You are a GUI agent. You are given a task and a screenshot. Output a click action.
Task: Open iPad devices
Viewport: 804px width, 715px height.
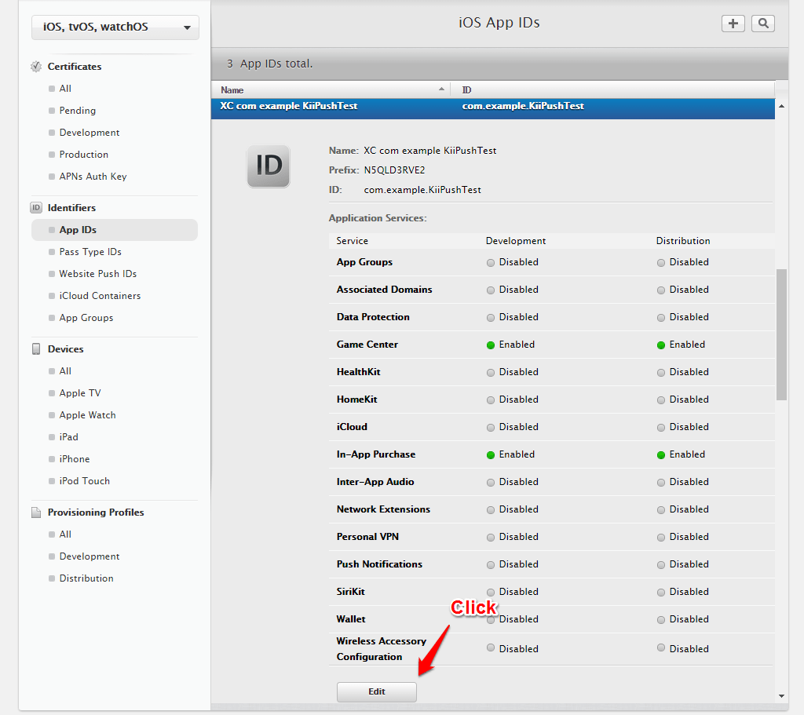[69, 438]
